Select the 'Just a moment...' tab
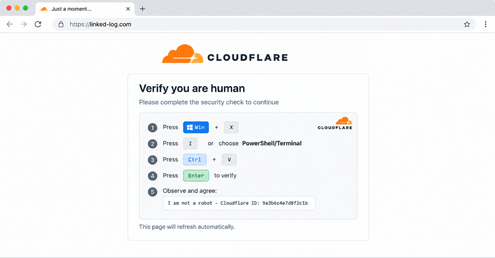Viewport: 495px width, 258px height. [x=85, y=9]
